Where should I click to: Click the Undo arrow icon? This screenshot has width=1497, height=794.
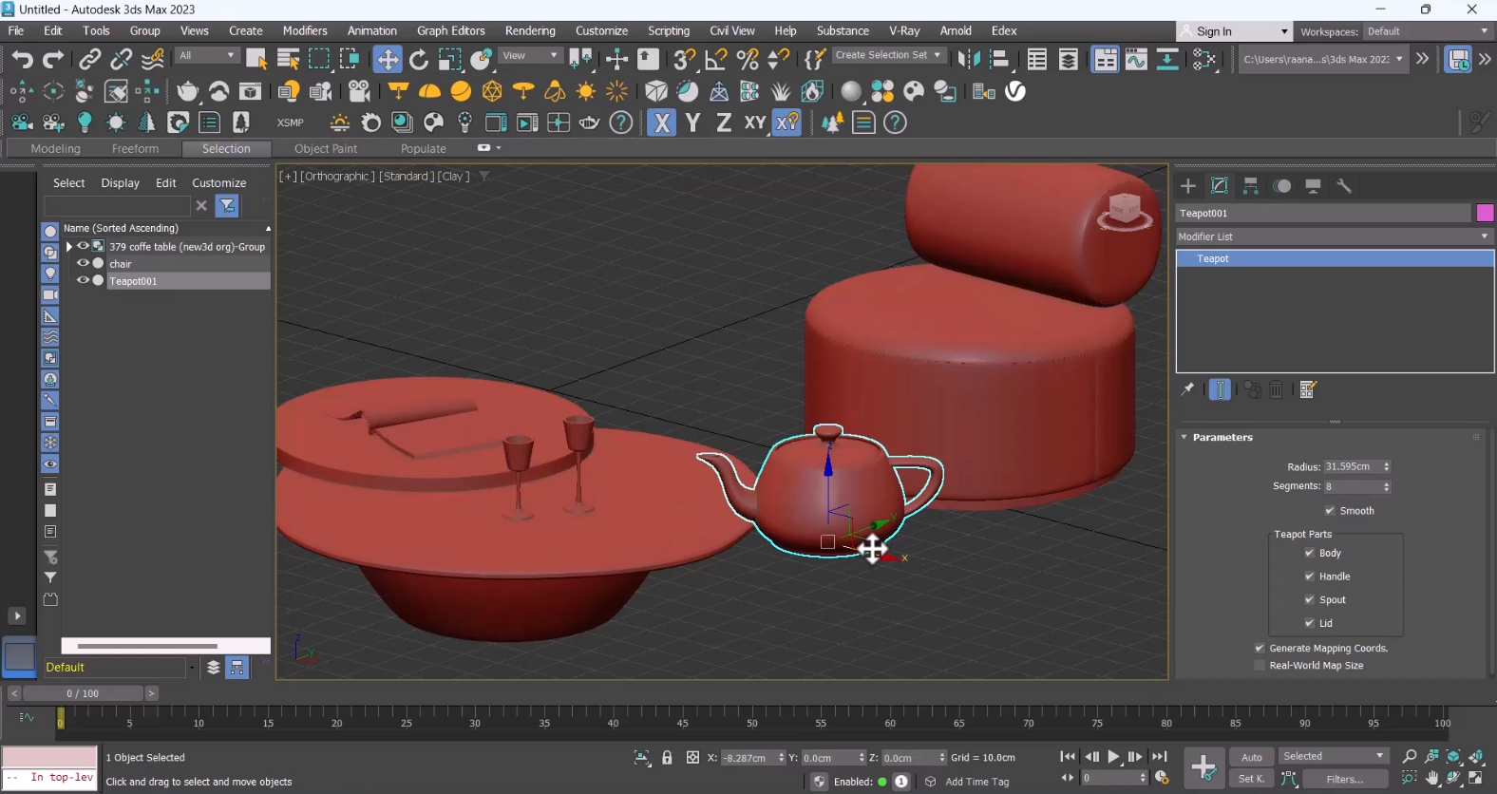click(22, 60)
